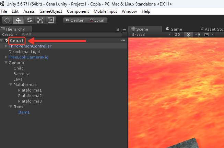Select Item1 prefab instance
224x148 pixels.
24,112
